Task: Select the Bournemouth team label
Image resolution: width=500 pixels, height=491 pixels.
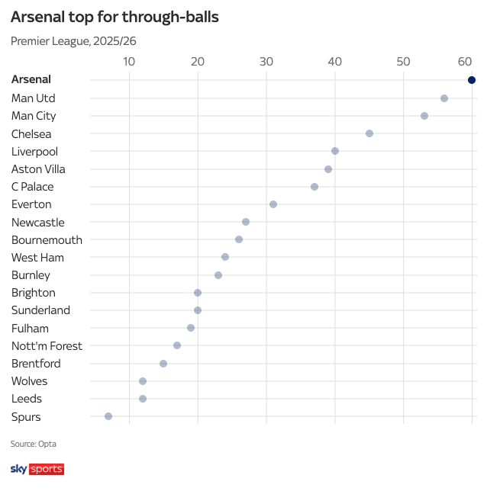Action: [x=47, y=239]
